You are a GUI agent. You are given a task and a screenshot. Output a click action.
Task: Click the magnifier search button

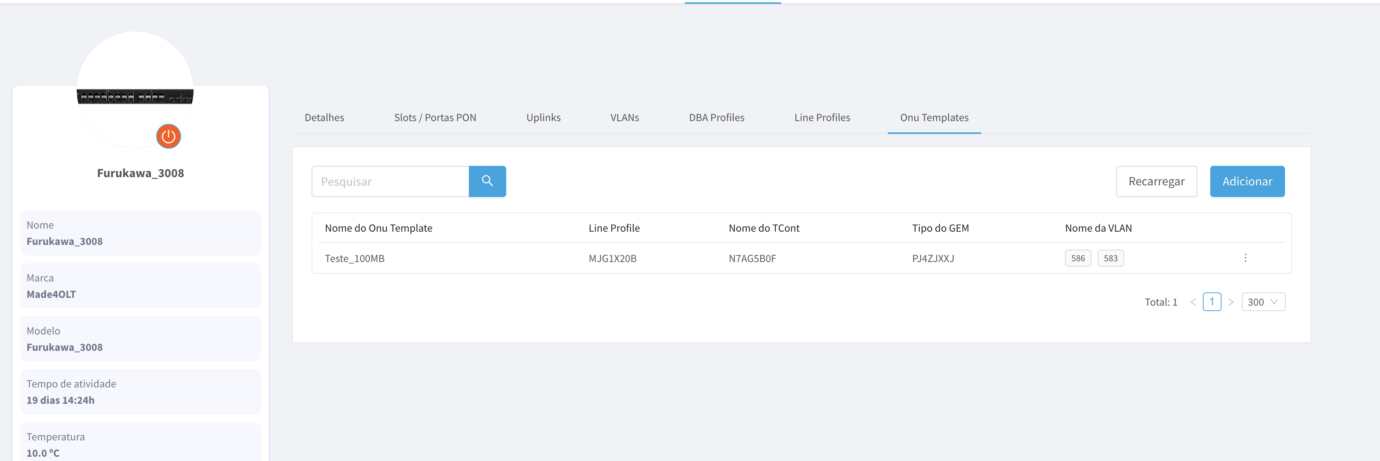tap(487, 181)
